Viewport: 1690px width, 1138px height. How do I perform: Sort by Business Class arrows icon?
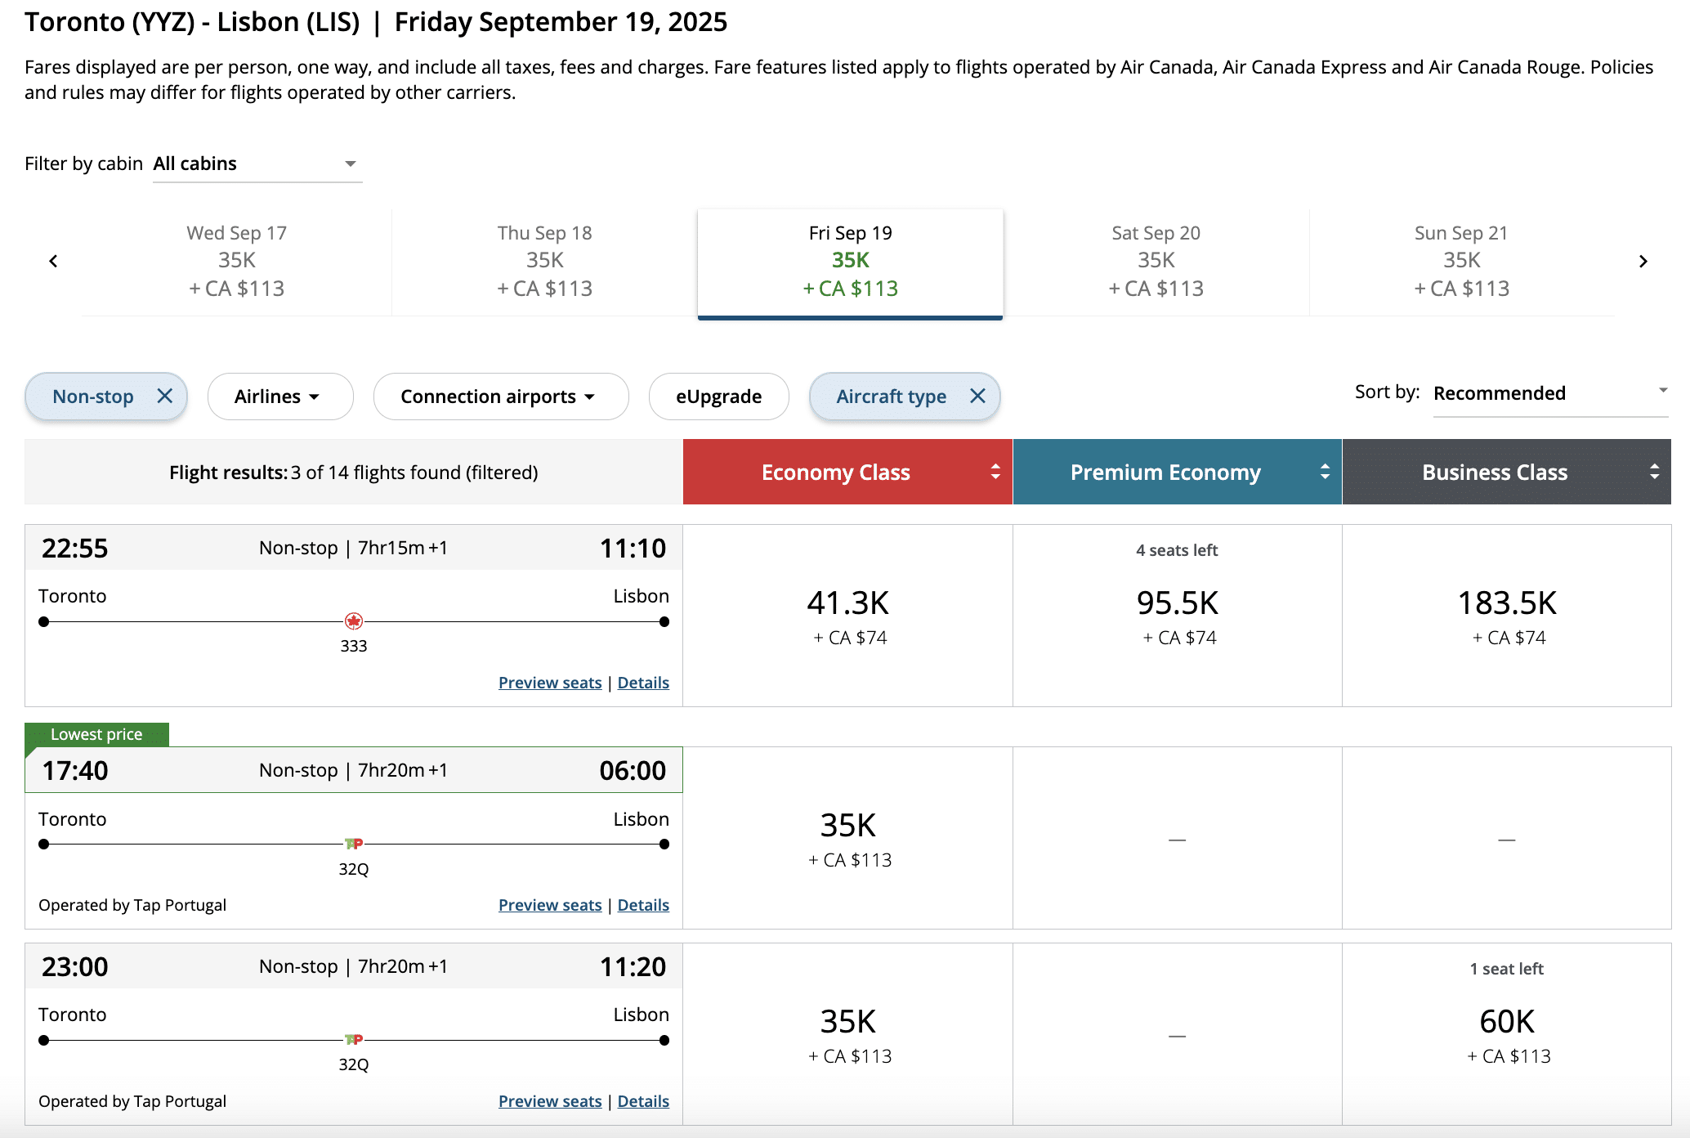click(x=1654, y=472)
